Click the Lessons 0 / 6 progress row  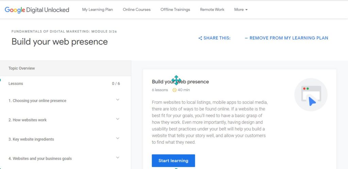point(66,84)
